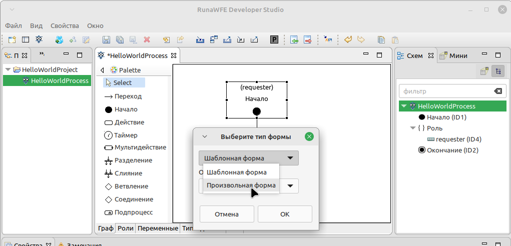Viewport: 511px width, 246px height.
Task: Choose Произвольная форма from the list
Action: pyautogui.click(x=241, y=185)
